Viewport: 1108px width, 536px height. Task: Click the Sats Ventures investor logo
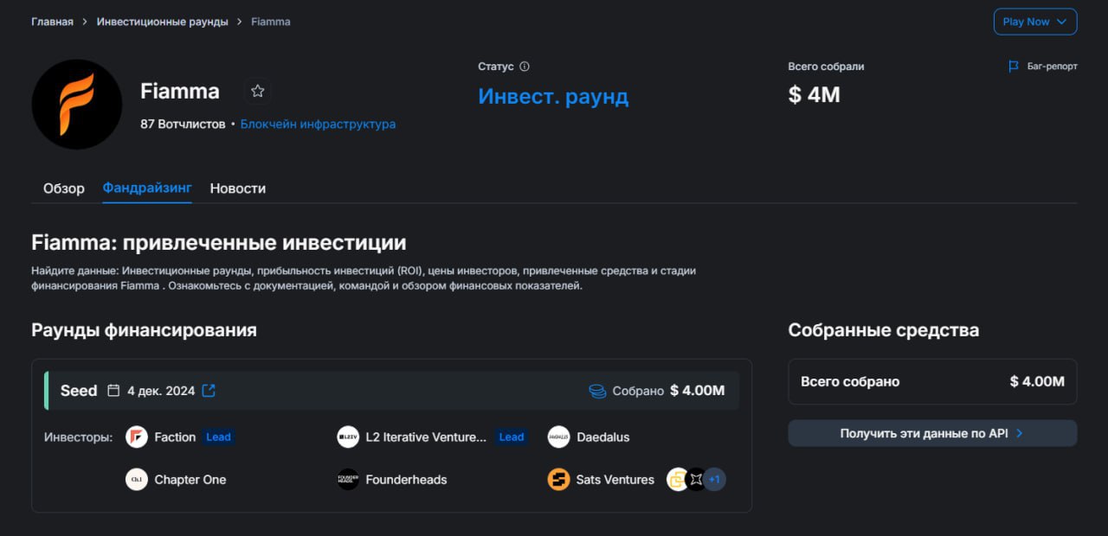pyautogui.click(x=559, y=479)
